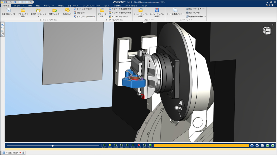The image size is (277, 155).
Task: Open the ヘルプ ribbon tab
Action: pos(144,6)
